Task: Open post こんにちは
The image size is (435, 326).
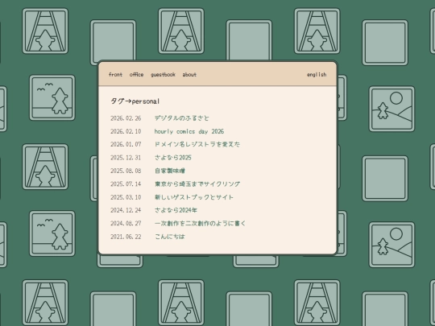Action: [170, 237]
